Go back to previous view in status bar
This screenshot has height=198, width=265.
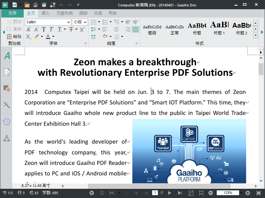(92, 193)
